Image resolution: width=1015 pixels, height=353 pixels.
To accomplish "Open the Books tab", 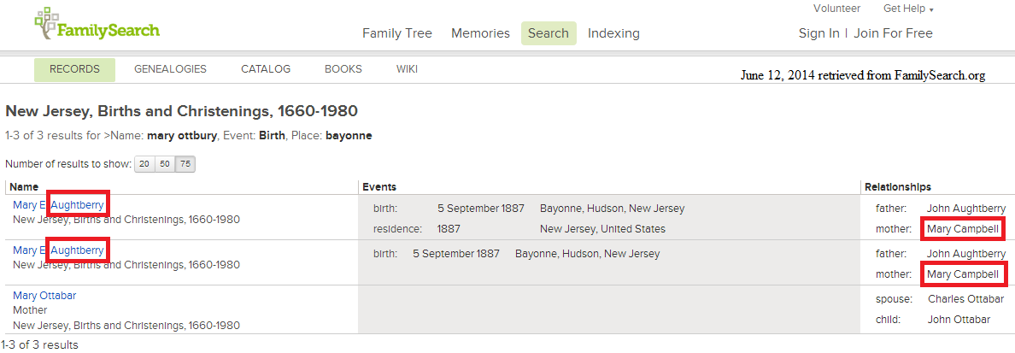I will click(x=343, y=69).
